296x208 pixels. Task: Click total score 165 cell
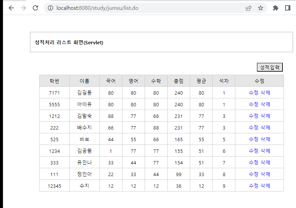179,140
